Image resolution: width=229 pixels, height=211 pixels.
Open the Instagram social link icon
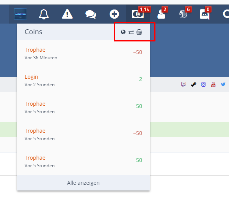203,84
